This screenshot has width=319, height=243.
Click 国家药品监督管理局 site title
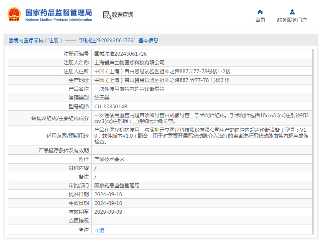tap(59, 13)
